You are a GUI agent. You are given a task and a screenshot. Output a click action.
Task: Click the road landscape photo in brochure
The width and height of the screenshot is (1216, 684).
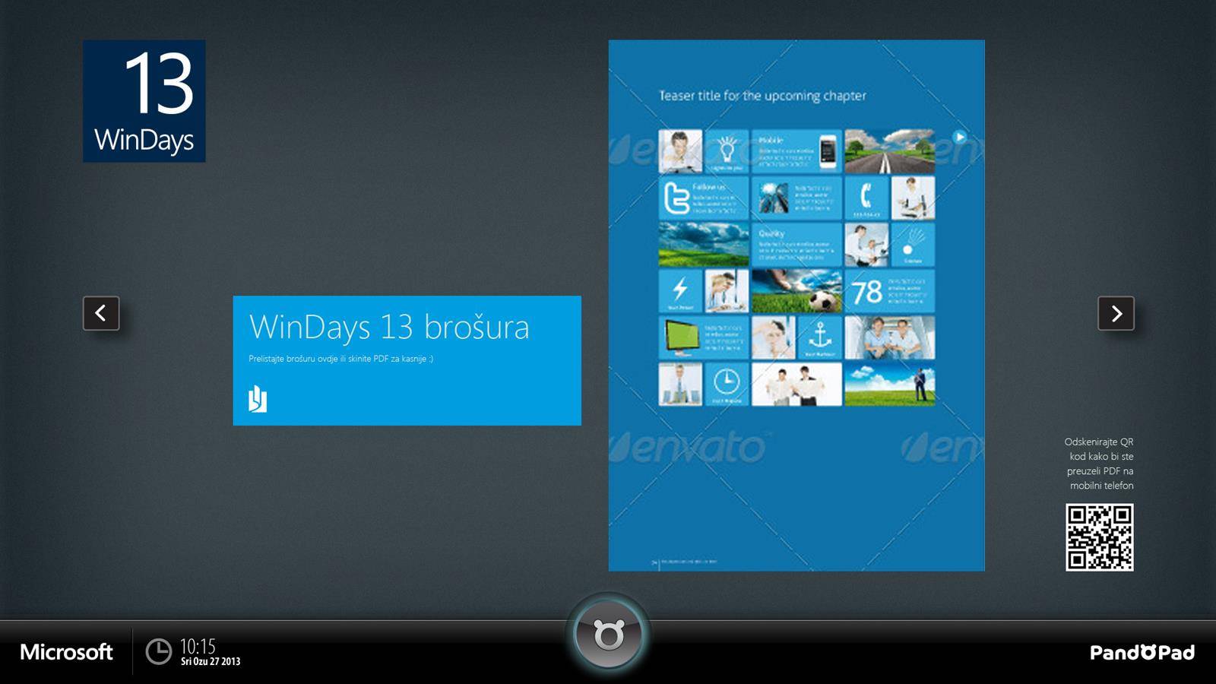pos(890,151)
